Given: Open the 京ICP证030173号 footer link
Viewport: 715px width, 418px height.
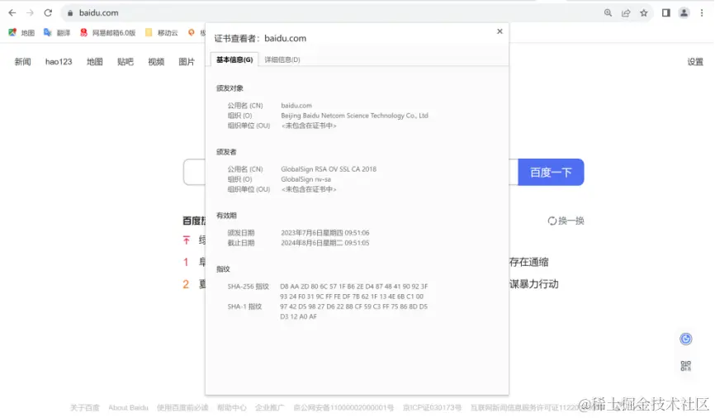Looking at the screenshot, I should tap(432, 407).
